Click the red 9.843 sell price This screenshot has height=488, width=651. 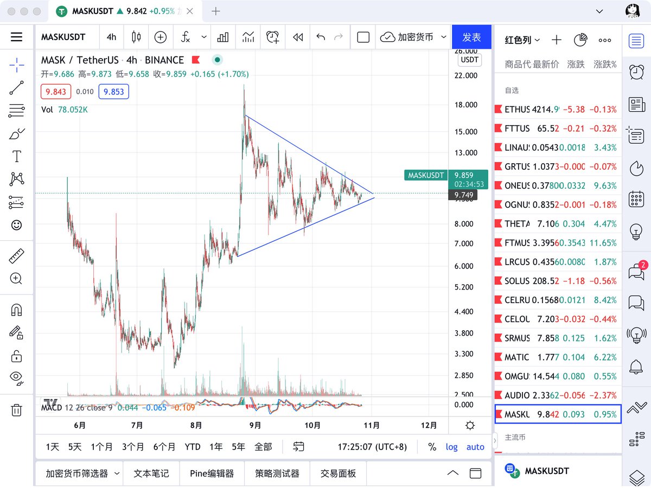click(56, 92)
